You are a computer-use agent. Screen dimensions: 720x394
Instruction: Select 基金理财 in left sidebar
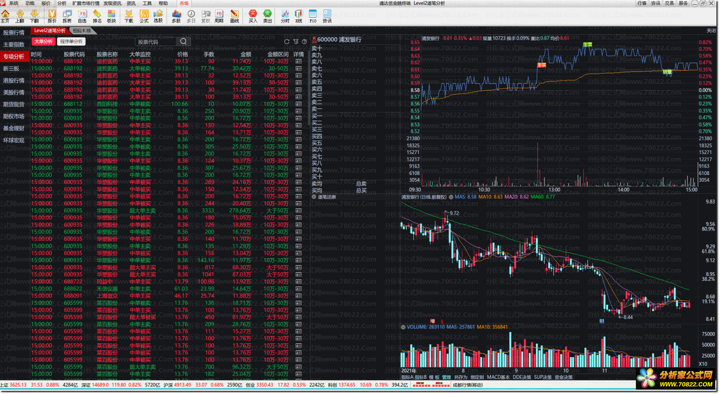pos(14,128)
